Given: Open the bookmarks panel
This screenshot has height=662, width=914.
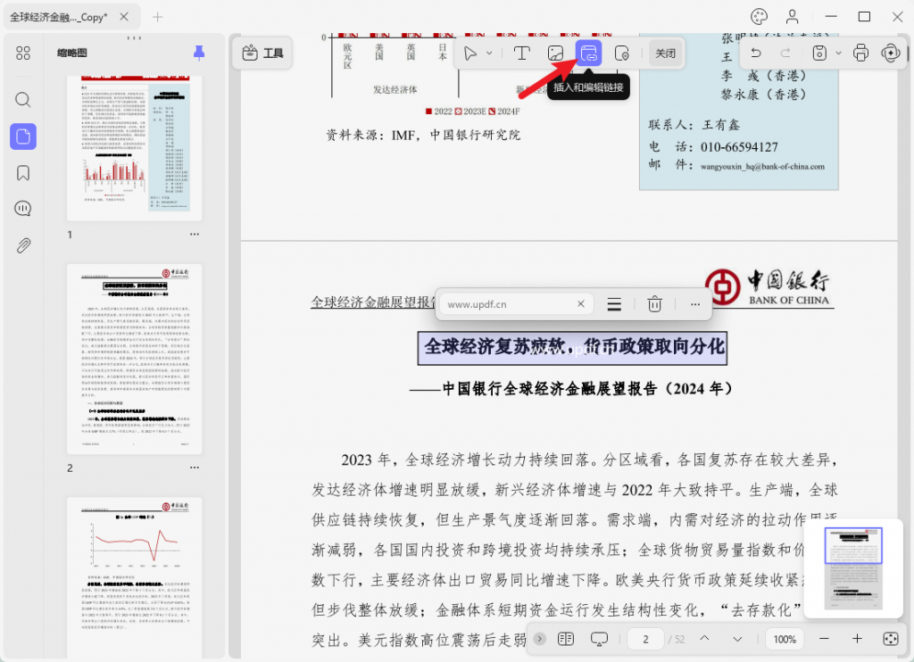Looking at the screenshot, I should click(23, 172).
